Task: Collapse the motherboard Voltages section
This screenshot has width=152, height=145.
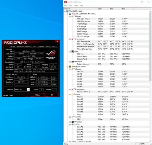Action: point(70,16)
